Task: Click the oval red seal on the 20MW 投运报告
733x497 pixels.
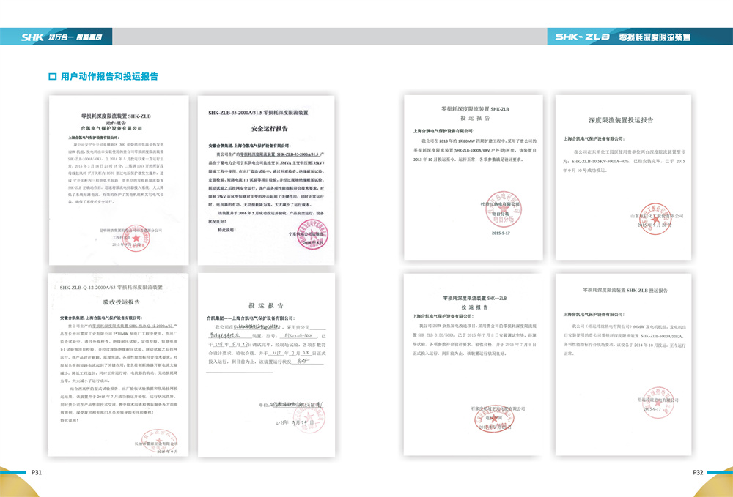Action: click(x=494, y=419)
